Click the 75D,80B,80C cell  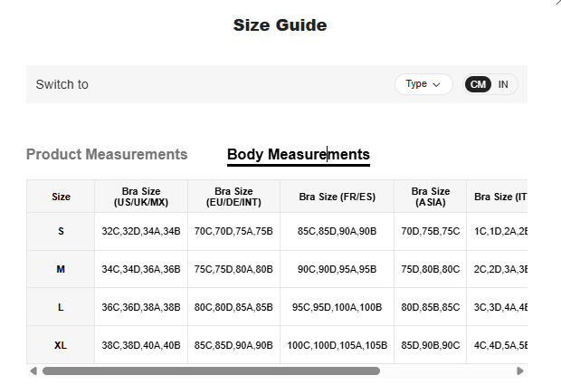point(430,269)
